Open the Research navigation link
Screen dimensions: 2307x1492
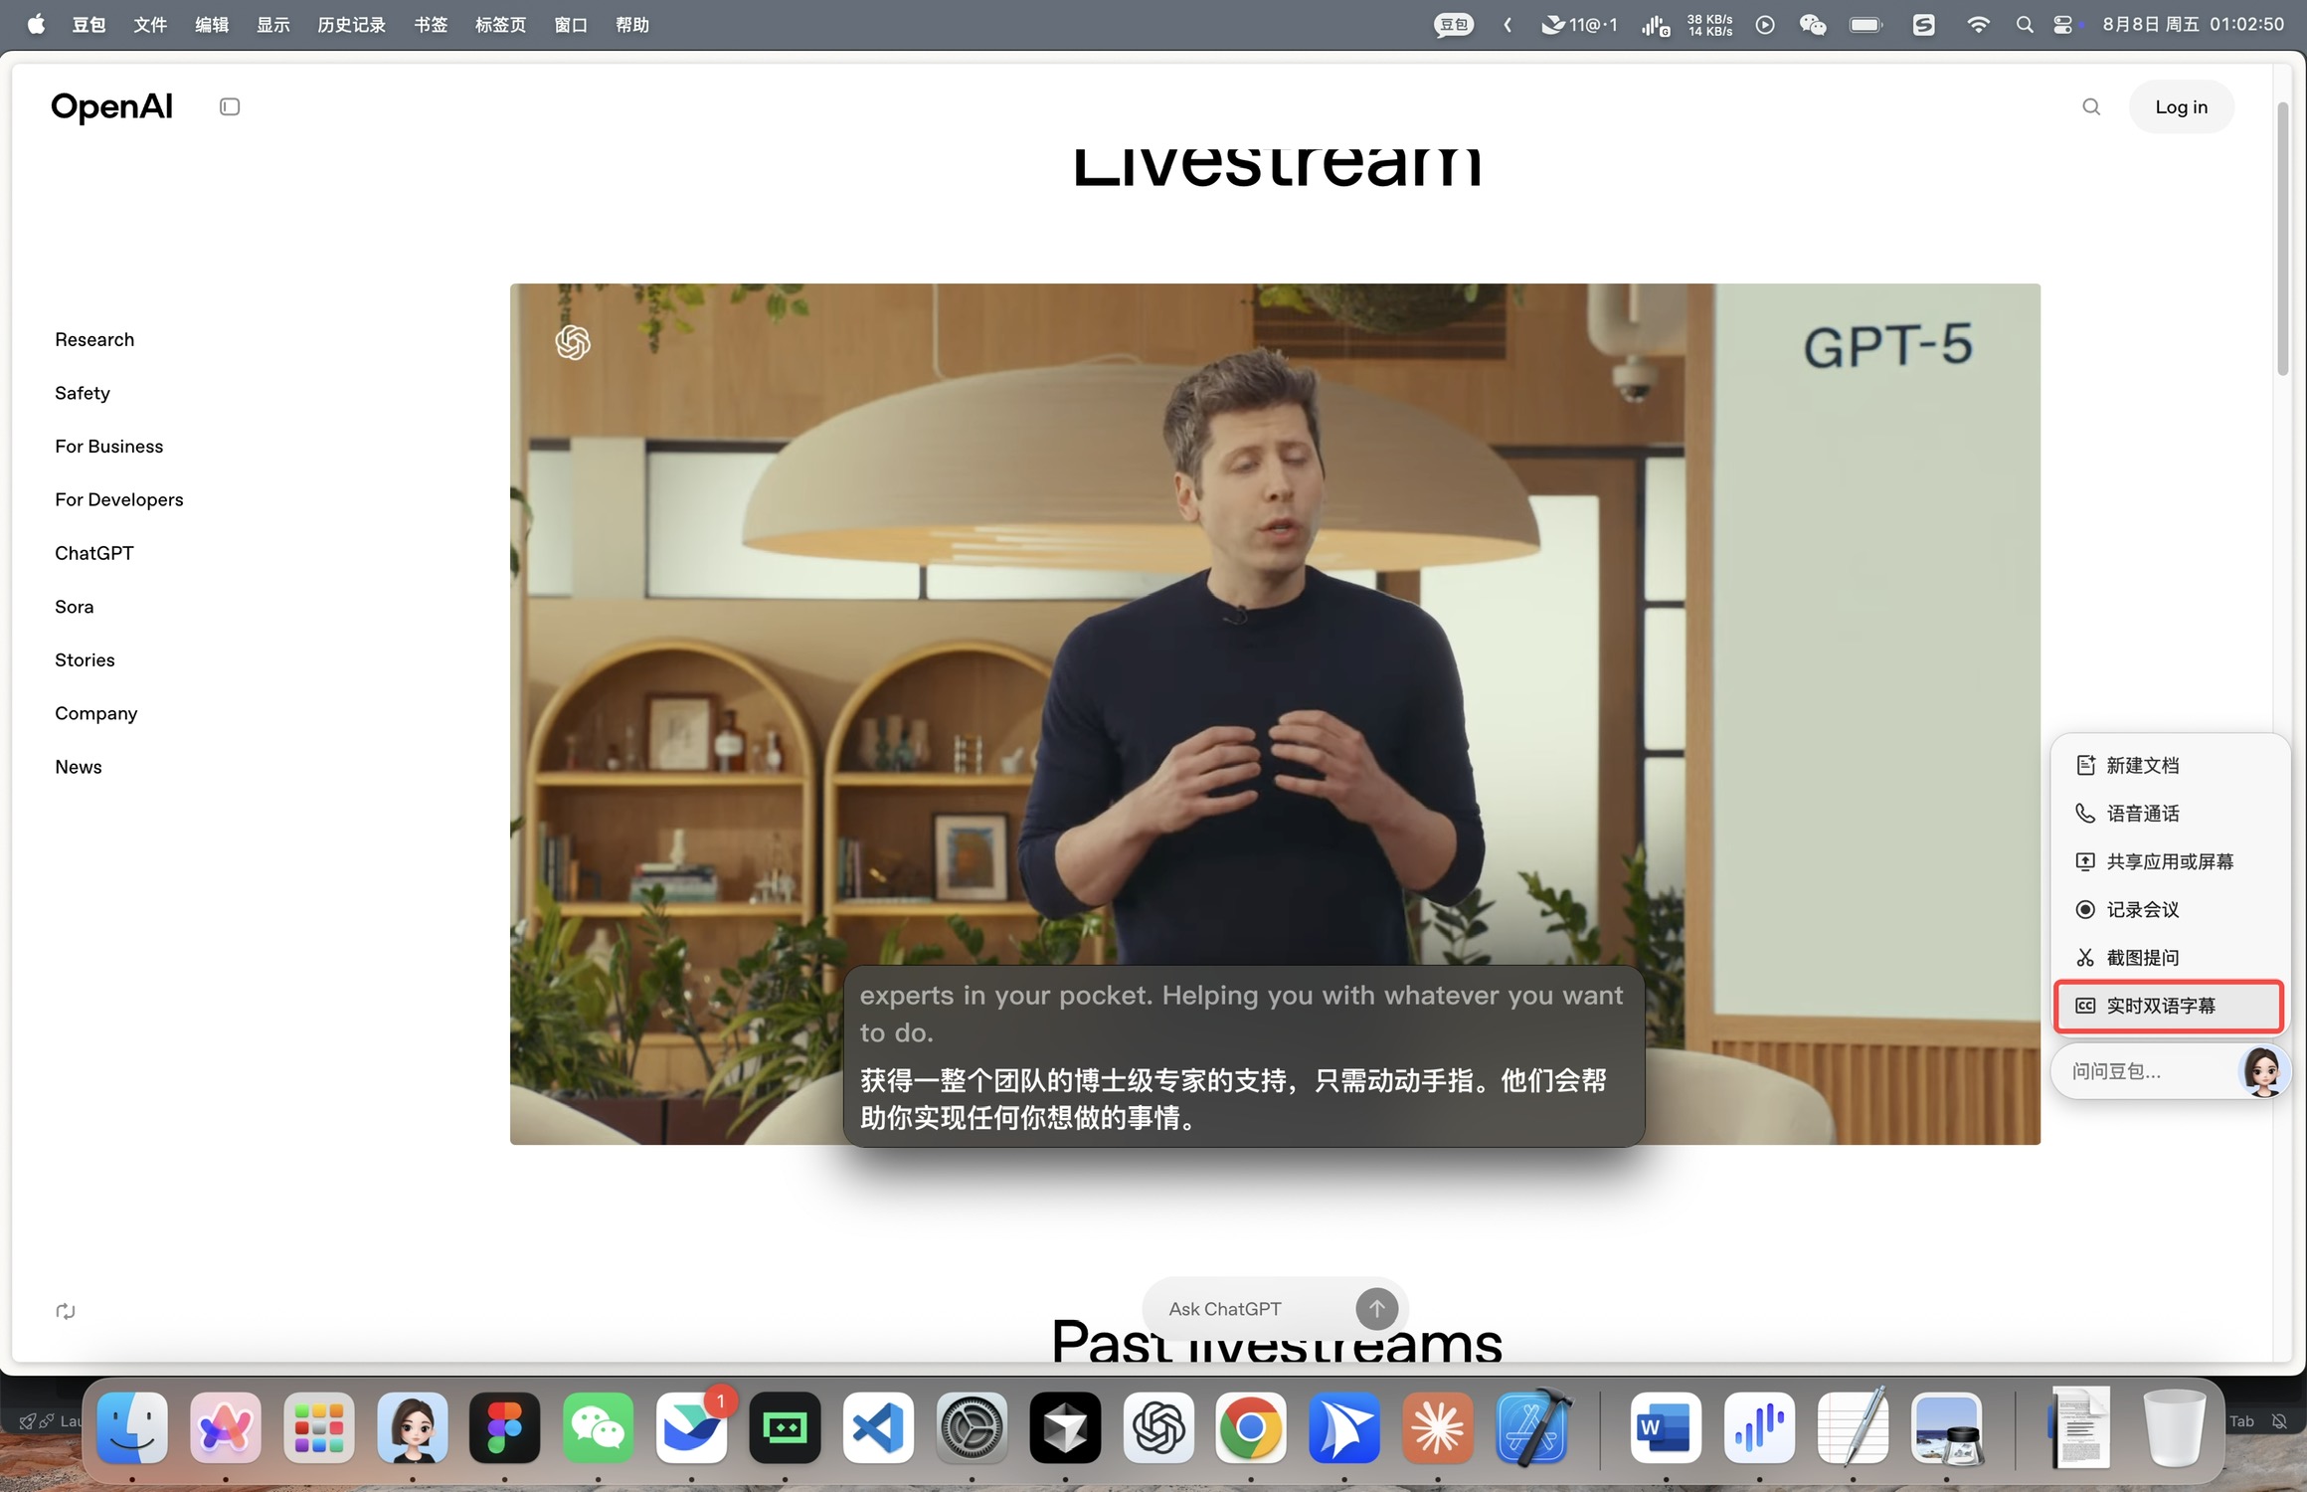94,339
